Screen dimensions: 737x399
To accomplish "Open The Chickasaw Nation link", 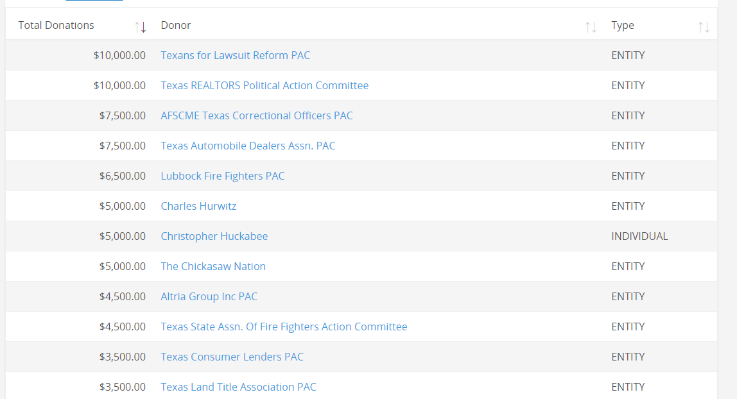I will pyautogui.click(x=213, y=266).
